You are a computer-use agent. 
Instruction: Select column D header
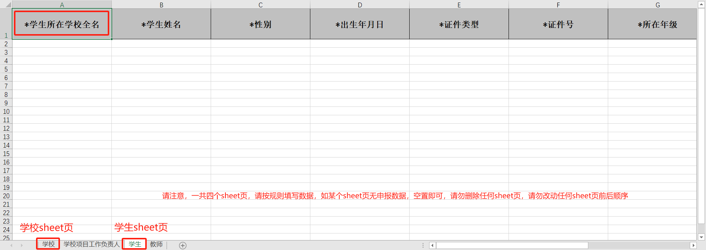click(x=360, y=5)
